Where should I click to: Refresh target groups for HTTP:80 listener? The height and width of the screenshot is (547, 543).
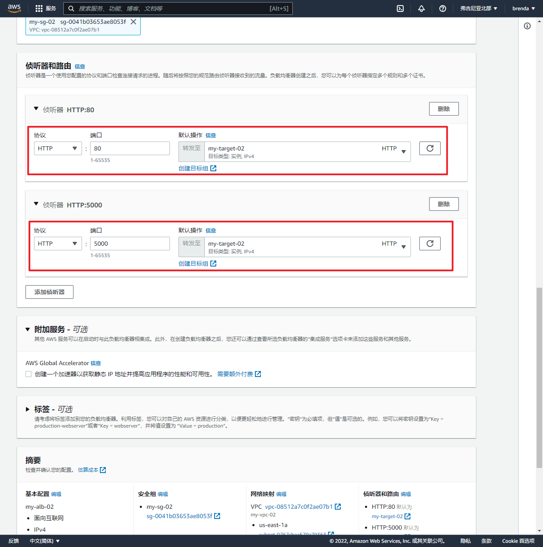pos(430,148)
